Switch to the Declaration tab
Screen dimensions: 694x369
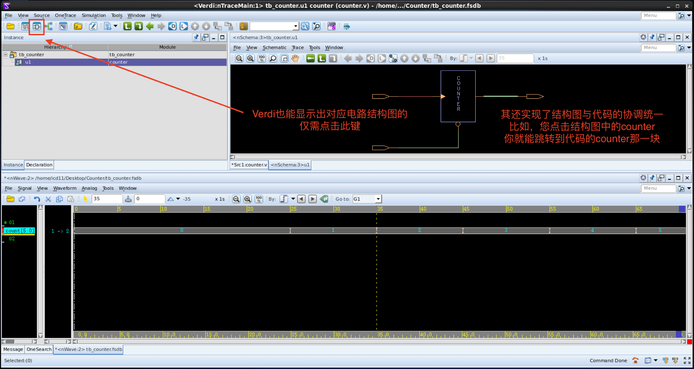point(39,165)
